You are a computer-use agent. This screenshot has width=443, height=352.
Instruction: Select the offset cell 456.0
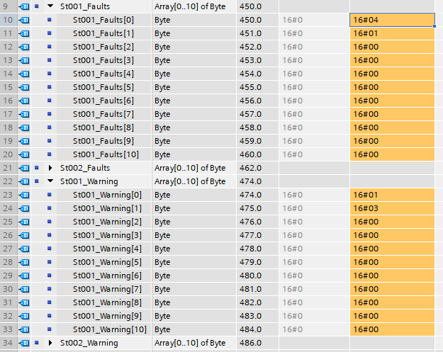click(257, 101)
